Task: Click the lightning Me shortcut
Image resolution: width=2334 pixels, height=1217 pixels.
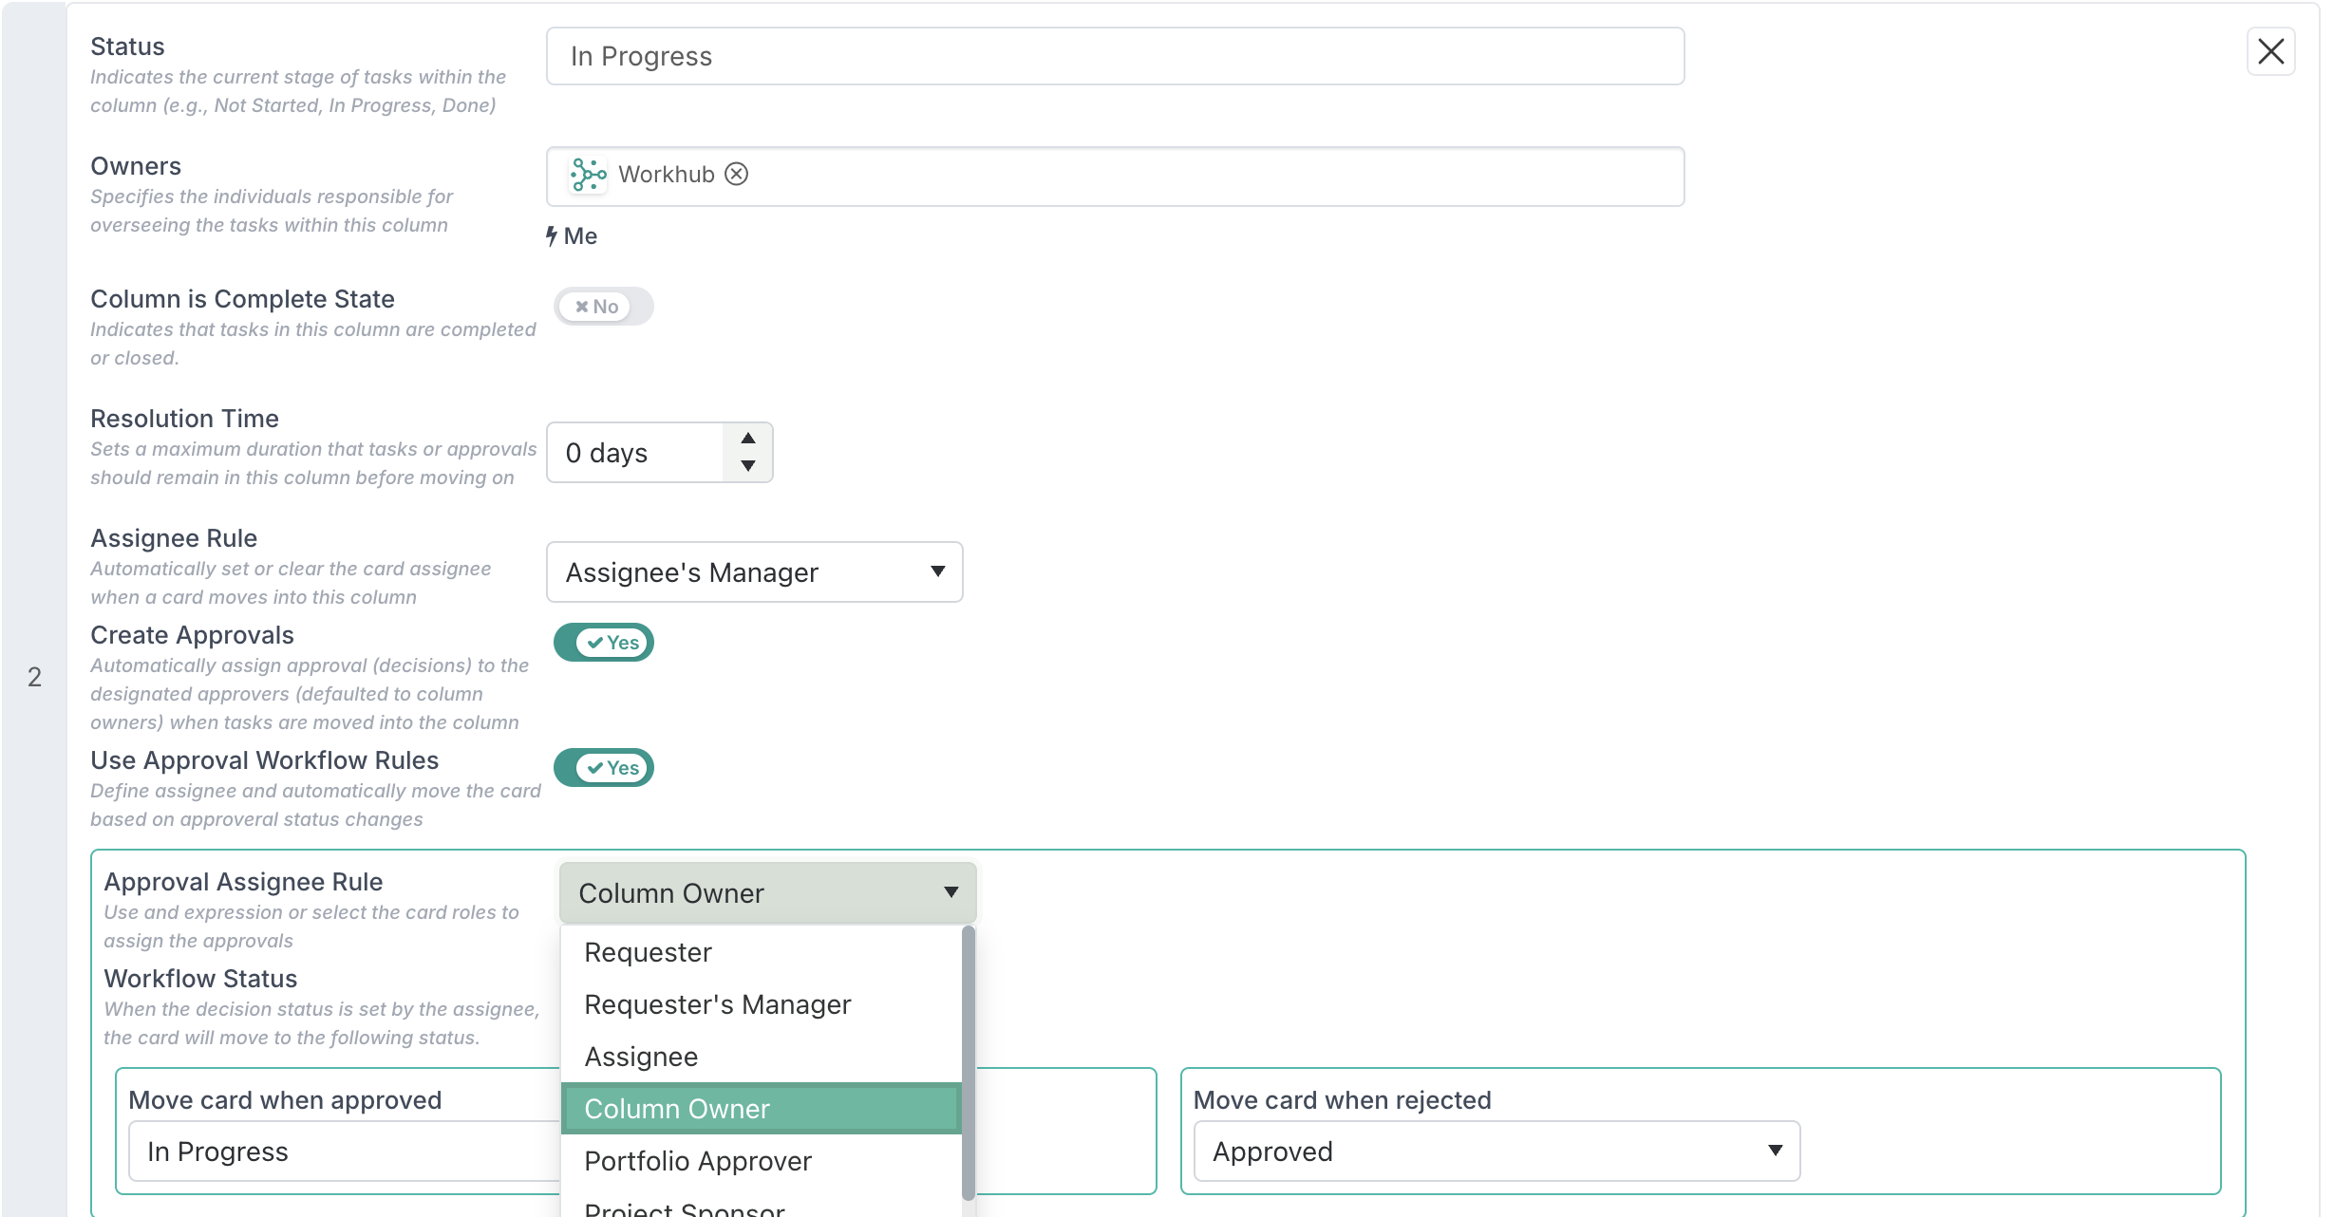Action: point(572,236)
